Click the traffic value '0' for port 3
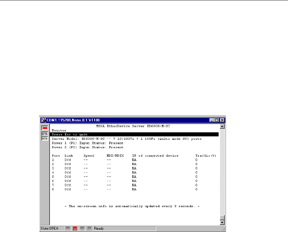The width and height of the screenshot is (288, 232). [x=196, y=168]
